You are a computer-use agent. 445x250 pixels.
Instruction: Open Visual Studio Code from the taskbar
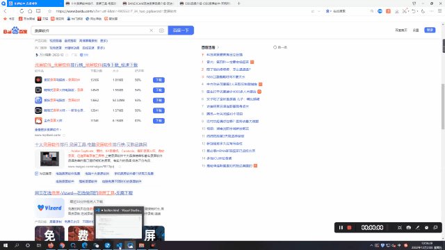point(119,245)
